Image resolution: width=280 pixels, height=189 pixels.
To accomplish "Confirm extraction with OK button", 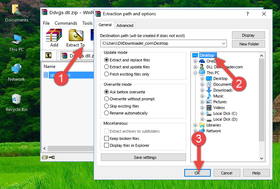I will [x=197, y=173].
